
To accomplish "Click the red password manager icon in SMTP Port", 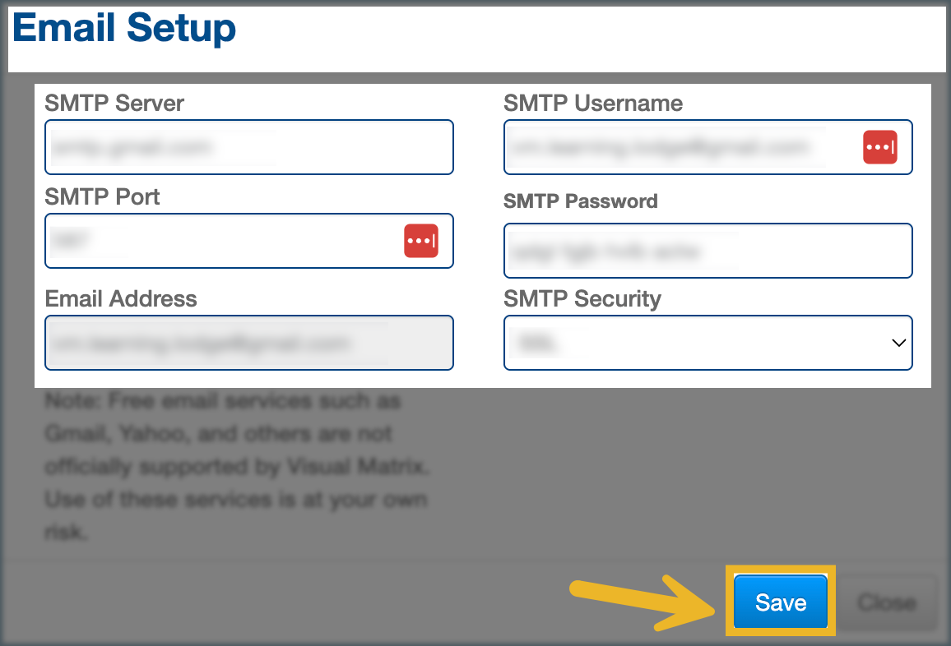I will [420, 241].
